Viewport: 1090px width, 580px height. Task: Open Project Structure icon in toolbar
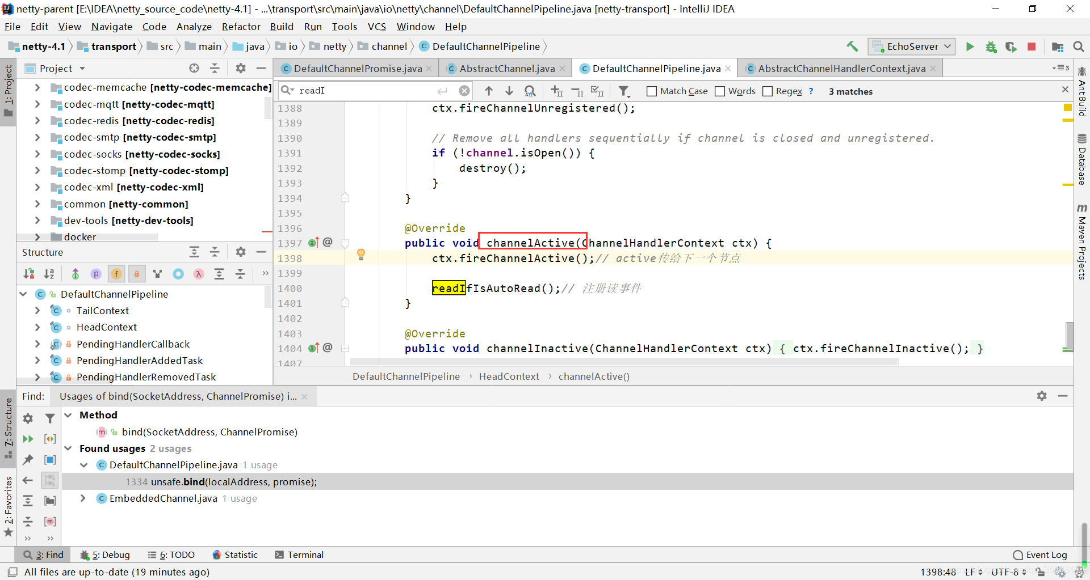[1058, 46]
